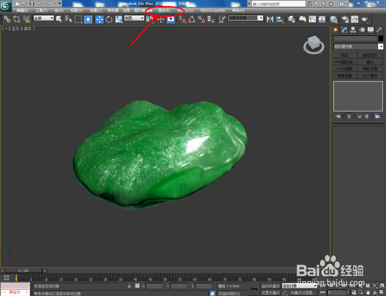
Task: Open the 全部 selection filter dropdown
Action: [44, 18]
